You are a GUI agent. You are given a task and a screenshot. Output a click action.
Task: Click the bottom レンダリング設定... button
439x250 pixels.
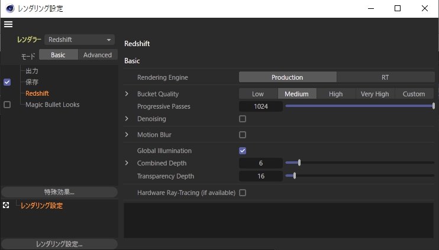59,244
